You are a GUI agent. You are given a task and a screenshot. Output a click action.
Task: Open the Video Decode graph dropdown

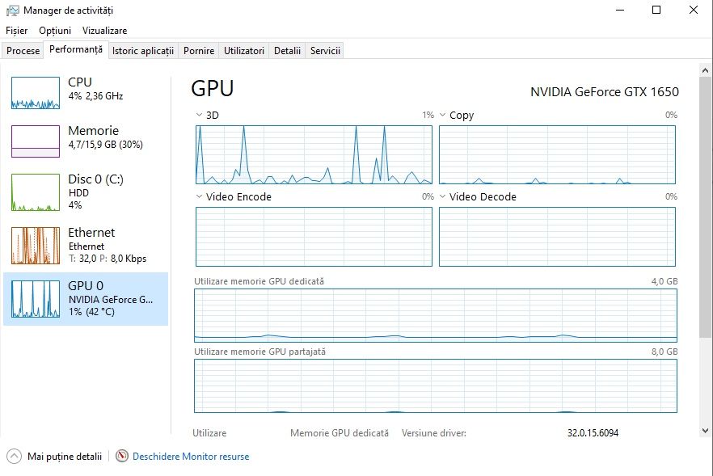click(x=443, y=196)
